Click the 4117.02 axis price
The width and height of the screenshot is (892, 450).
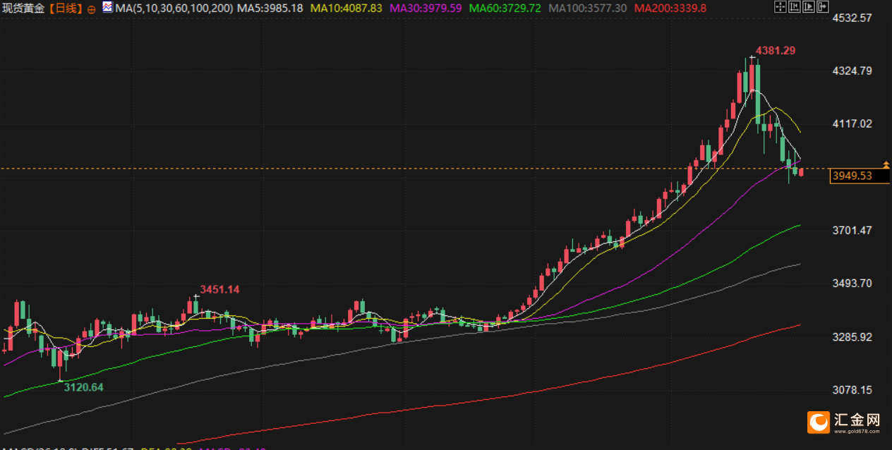(852, 123)
